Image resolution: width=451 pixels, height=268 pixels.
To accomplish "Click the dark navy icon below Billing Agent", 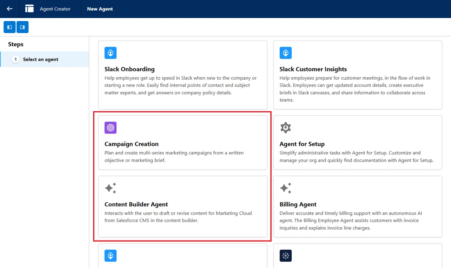I will pyautogui.click(x=286, y=256).
